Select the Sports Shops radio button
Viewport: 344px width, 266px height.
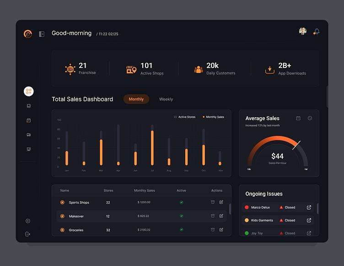click(x=62, y=202)
